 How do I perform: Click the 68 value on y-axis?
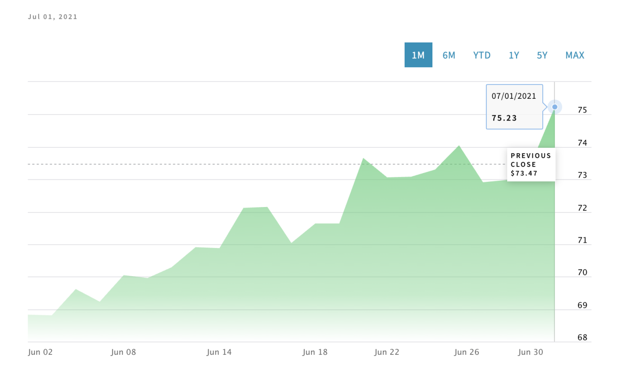point(582,338)
